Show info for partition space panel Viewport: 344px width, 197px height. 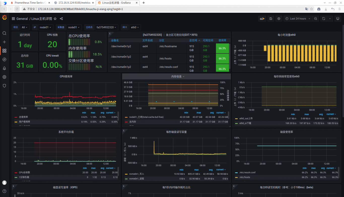click(110, 33)
